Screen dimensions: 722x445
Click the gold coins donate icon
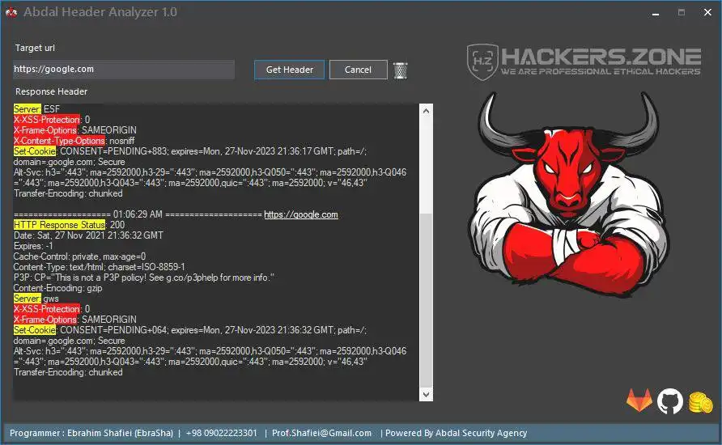point(700,402)
